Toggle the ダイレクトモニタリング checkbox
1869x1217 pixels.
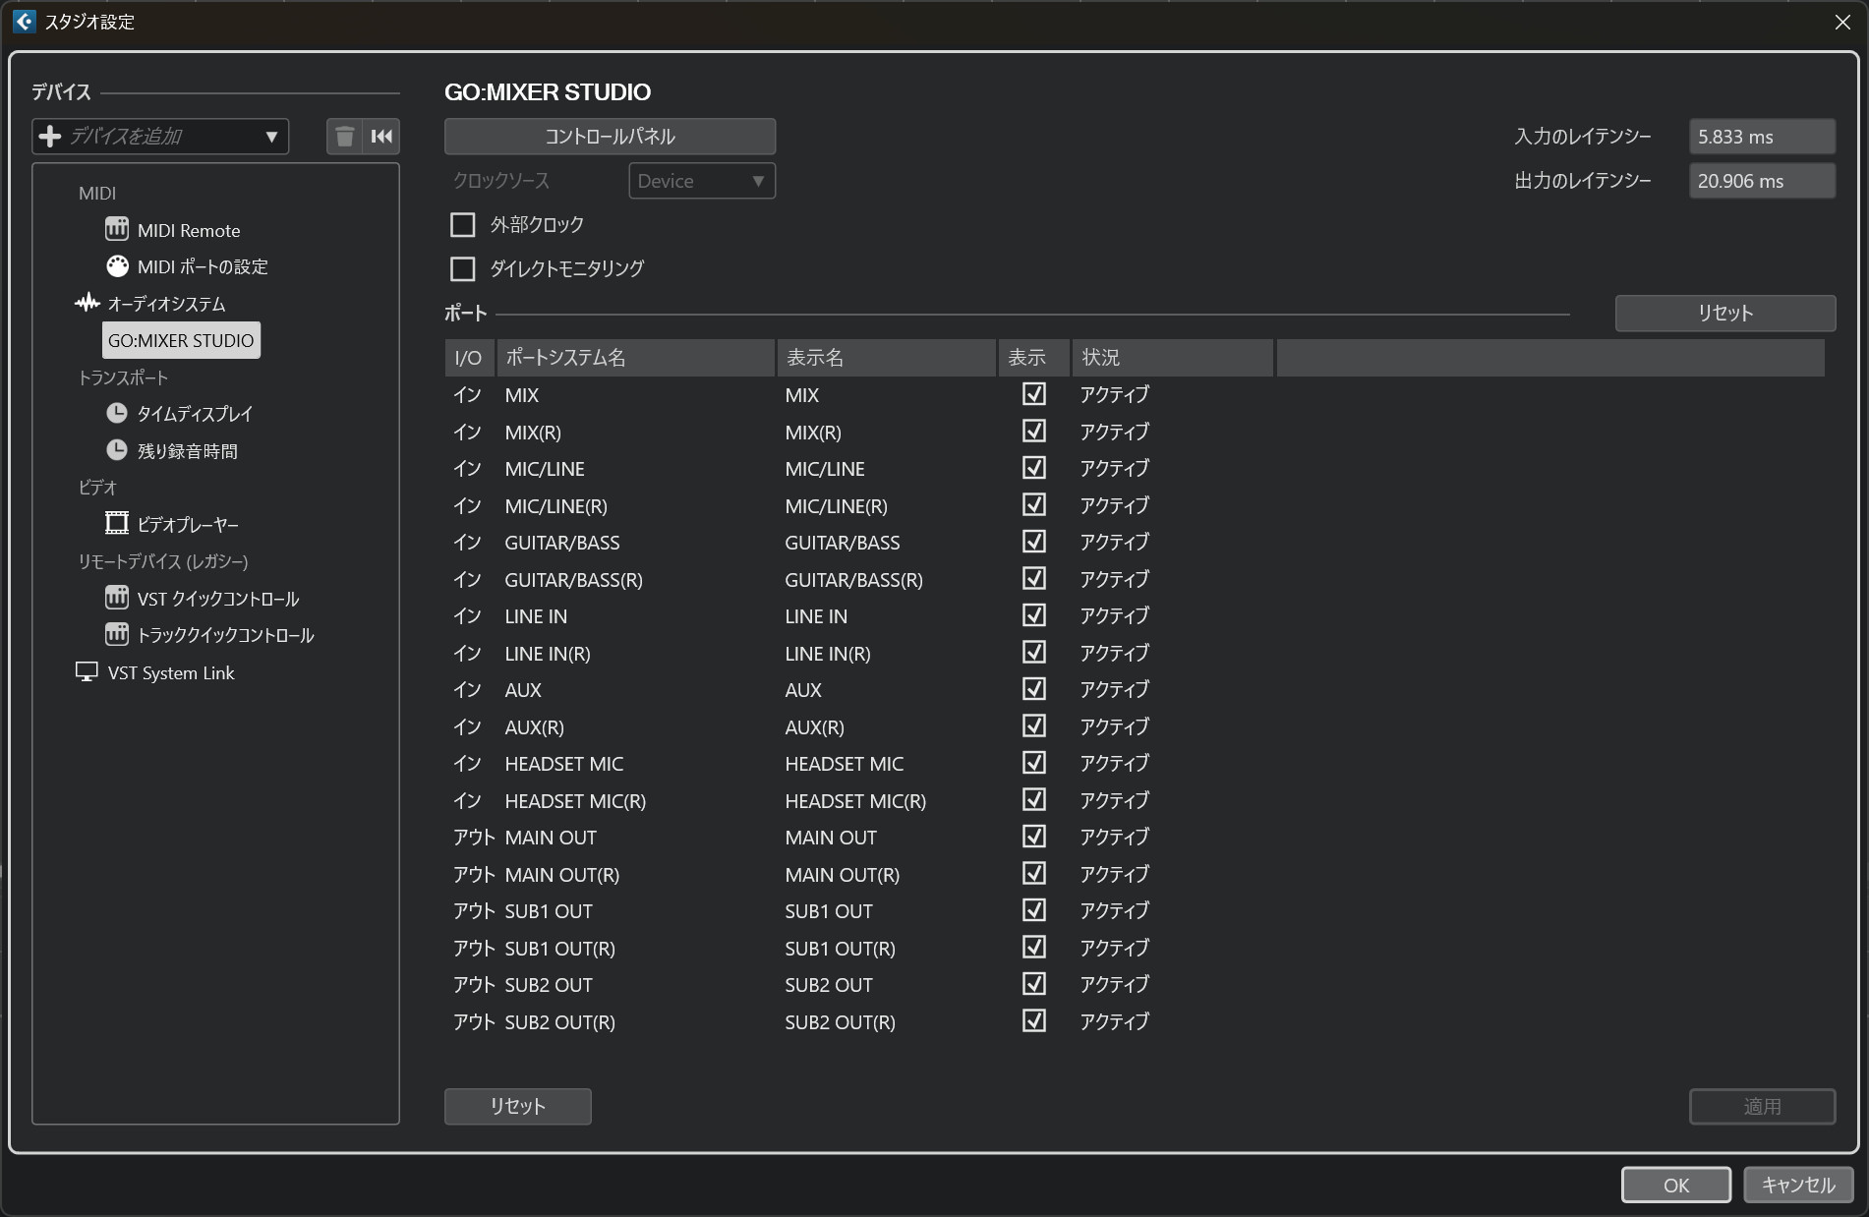coord(462,268)
